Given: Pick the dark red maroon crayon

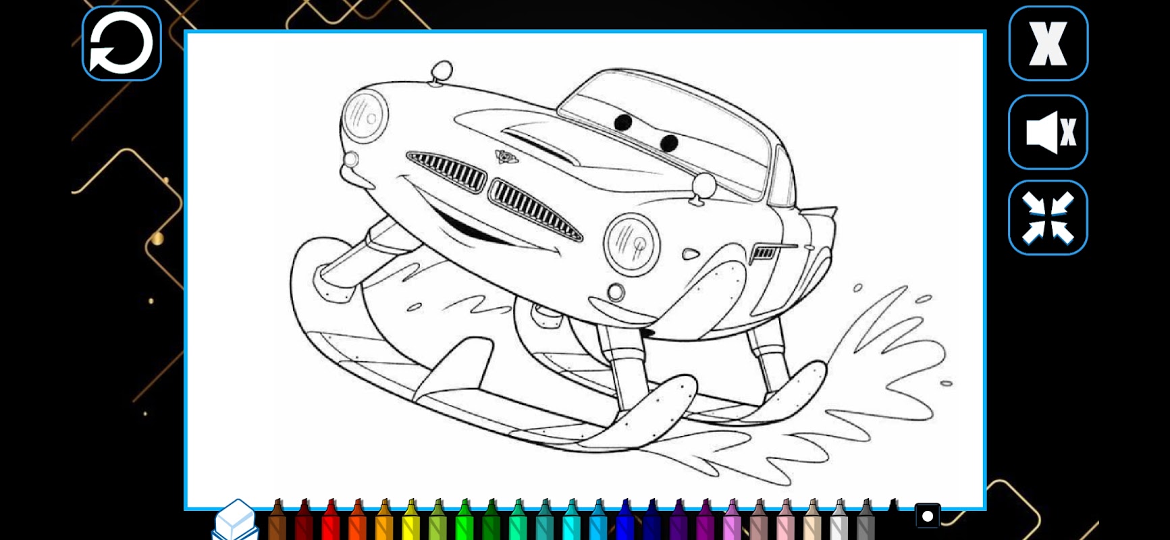Looking at the screenshot, I should pos(304,520).
